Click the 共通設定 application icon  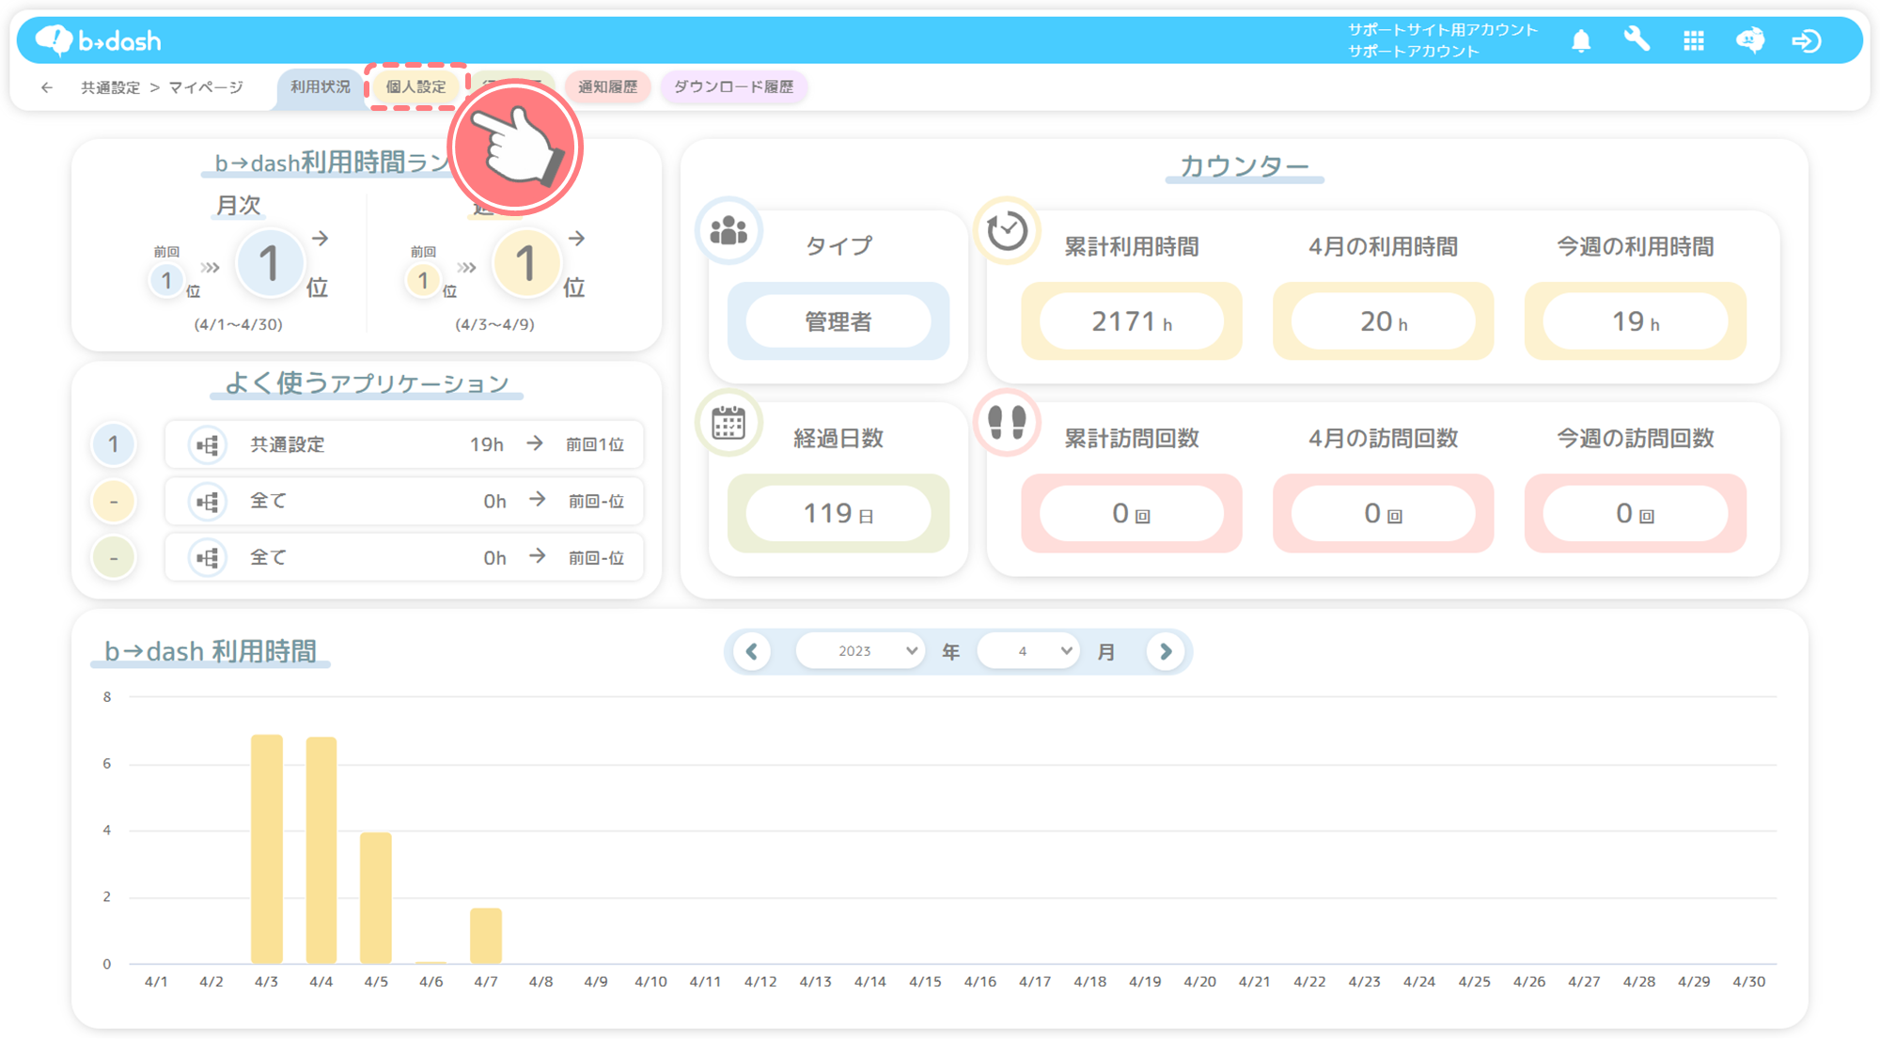coord(208,444)
